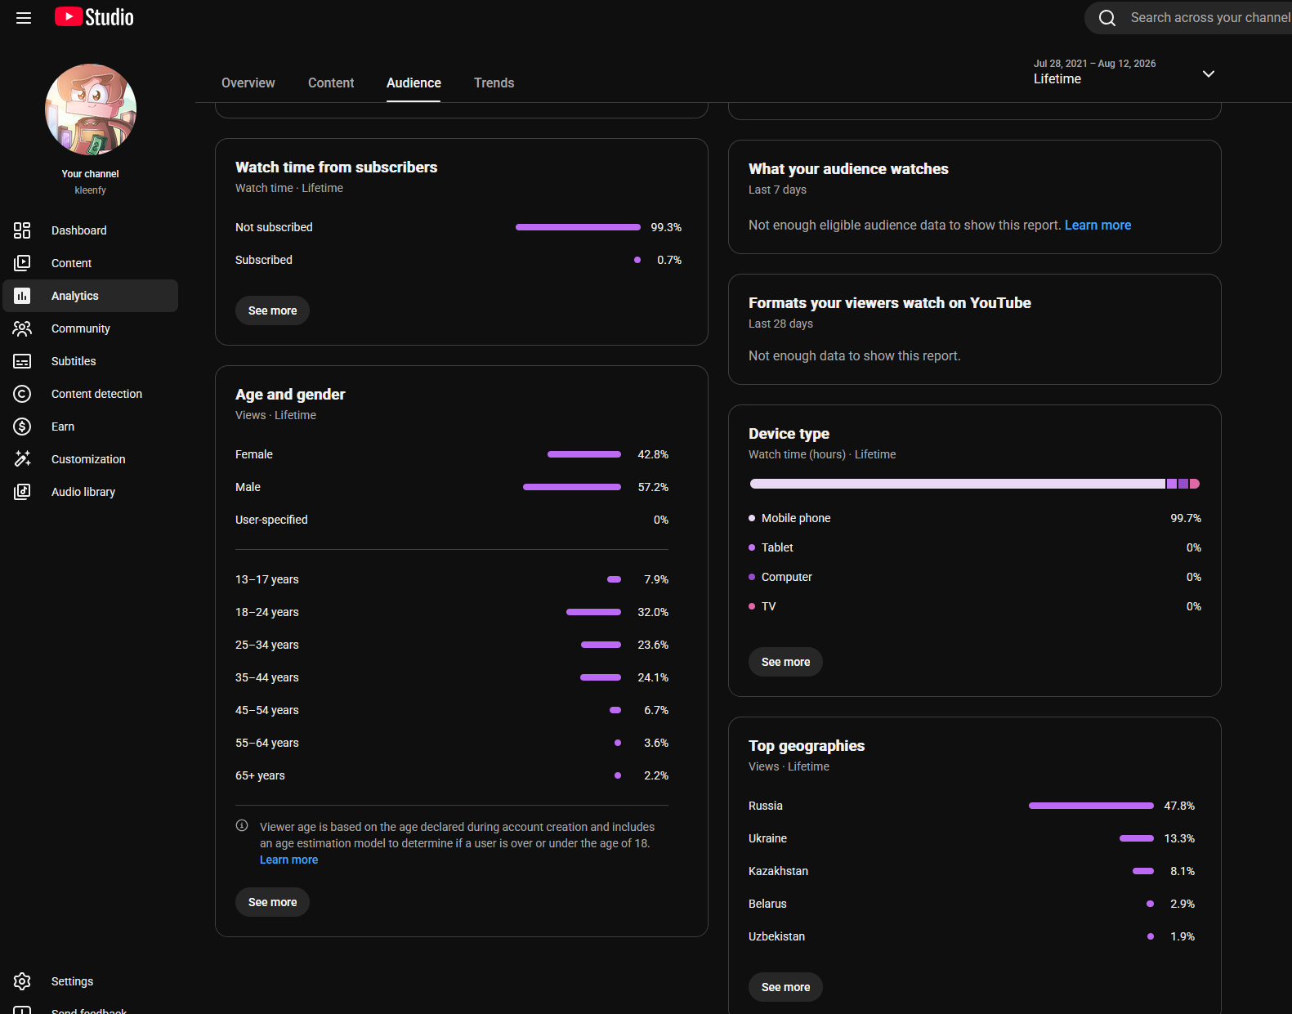Click See more under Device type
Viewport: 1292px width, 1014px height.
coord(785,662)
